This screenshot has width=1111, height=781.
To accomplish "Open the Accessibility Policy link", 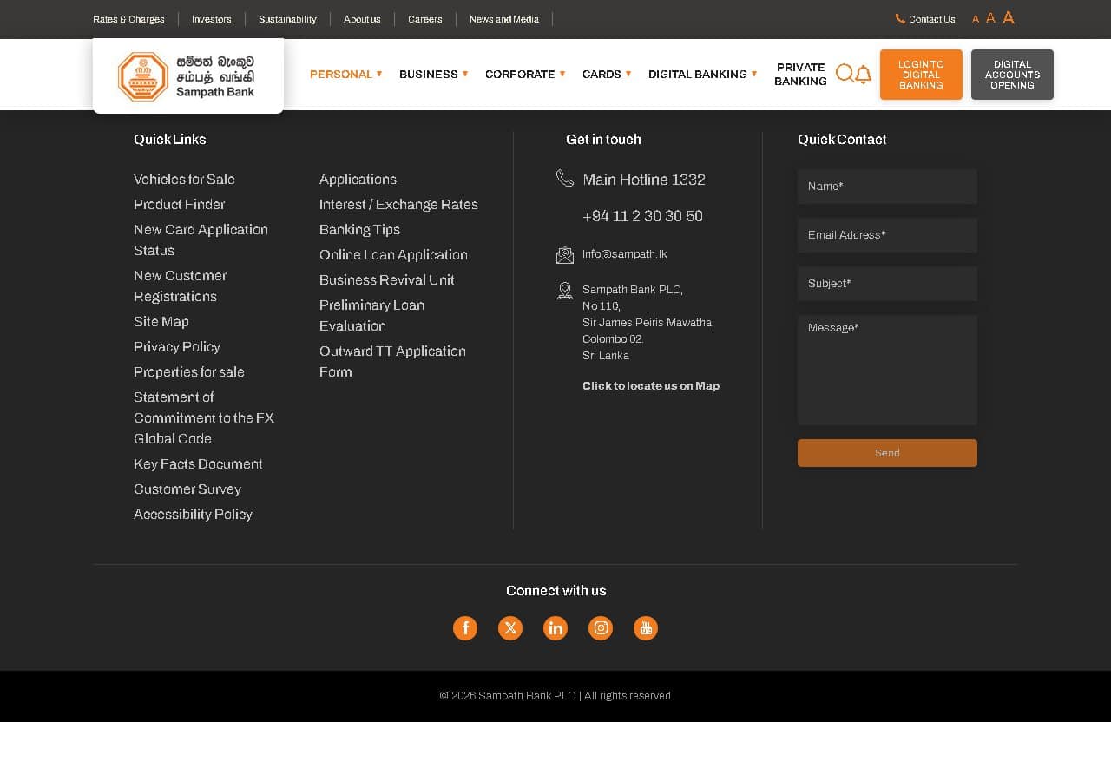I will point(193,515).
